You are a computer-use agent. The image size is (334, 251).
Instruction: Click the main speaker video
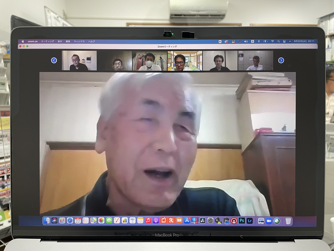[168, 144]
